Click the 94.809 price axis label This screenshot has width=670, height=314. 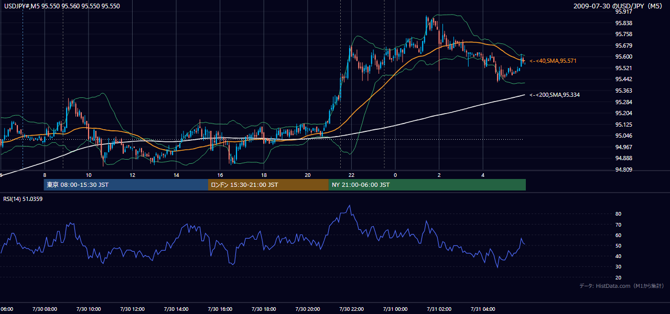tap(623, 169)
